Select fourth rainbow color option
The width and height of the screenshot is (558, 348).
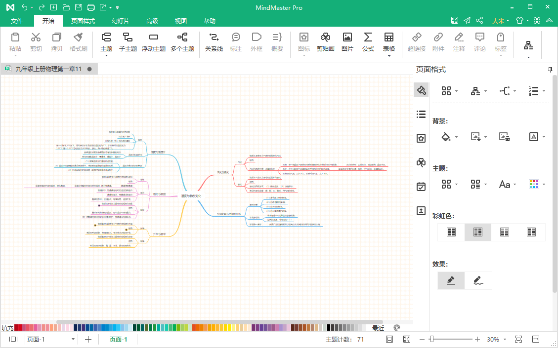(x=531, y=232)
